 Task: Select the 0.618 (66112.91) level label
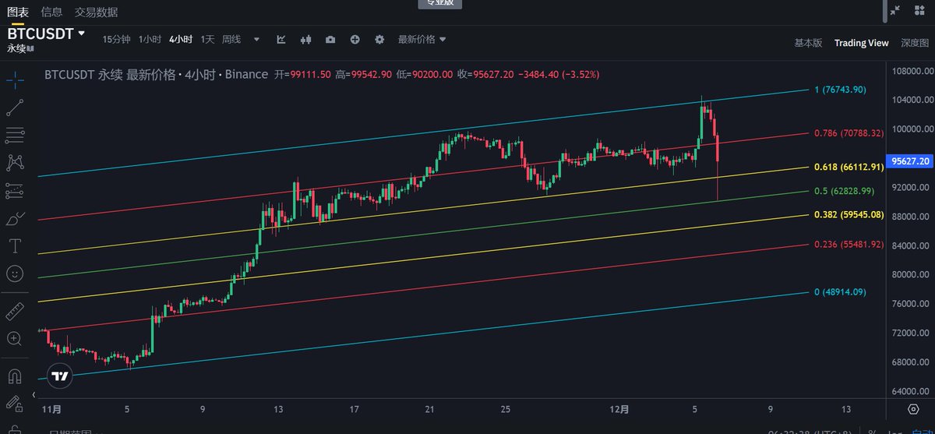(x=849, y=167)
